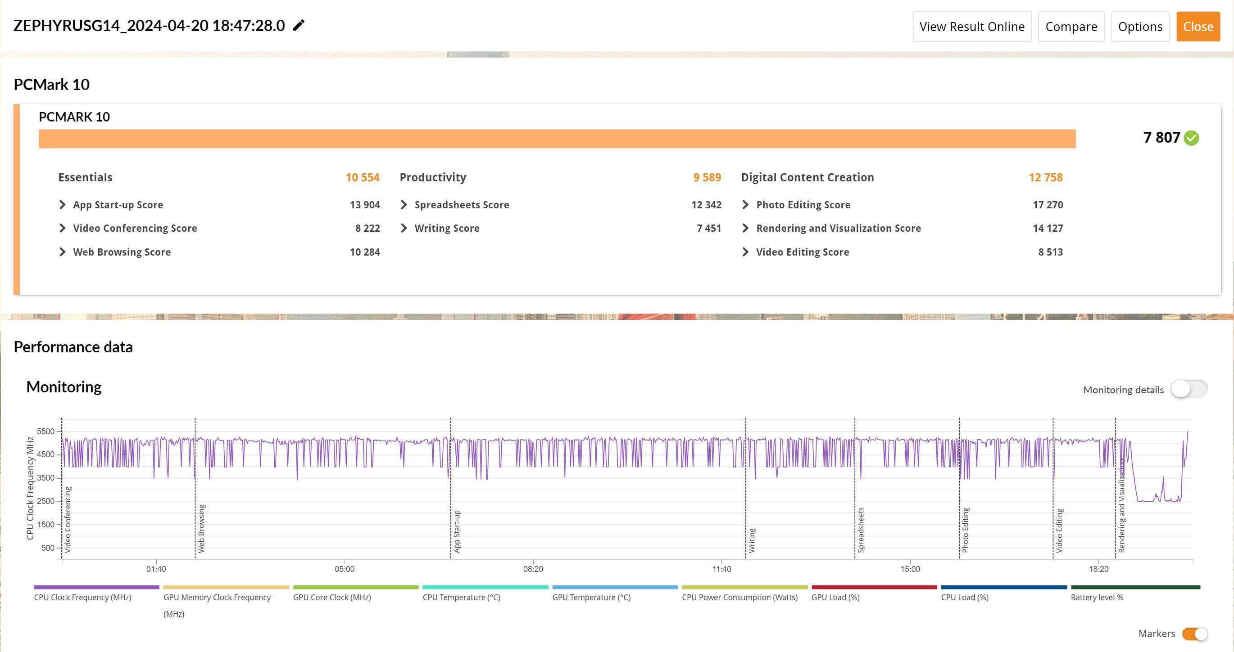Open the Options button

point(1139,27)
